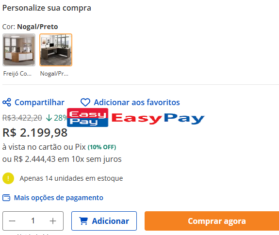Select the Nogal/Preto color thumbnail
Screen dimensions: 279x235
pyautogui.click(x=56, y=50)
